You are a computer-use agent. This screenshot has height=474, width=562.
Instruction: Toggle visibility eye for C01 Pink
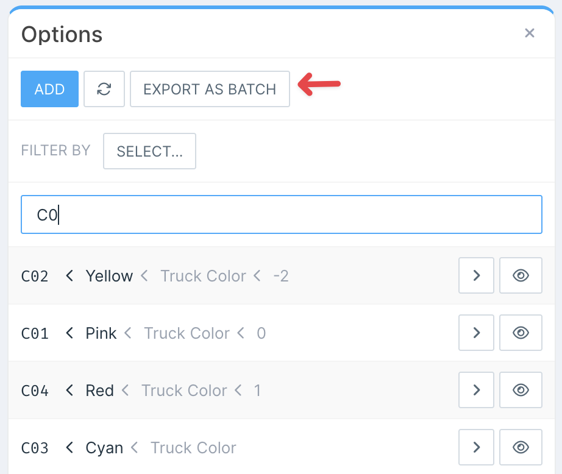pos(520,333)
